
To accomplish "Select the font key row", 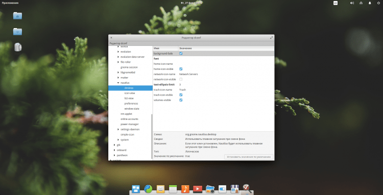I will pyautogui.click(x=213, y=59).
